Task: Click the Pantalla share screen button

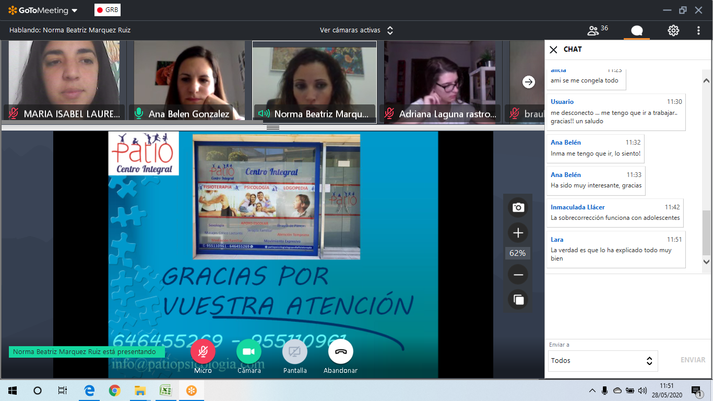Action: [295, 352]
